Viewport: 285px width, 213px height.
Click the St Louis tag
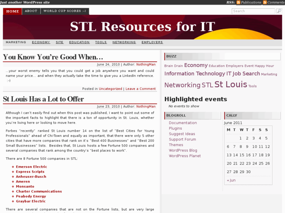point(231,84)
